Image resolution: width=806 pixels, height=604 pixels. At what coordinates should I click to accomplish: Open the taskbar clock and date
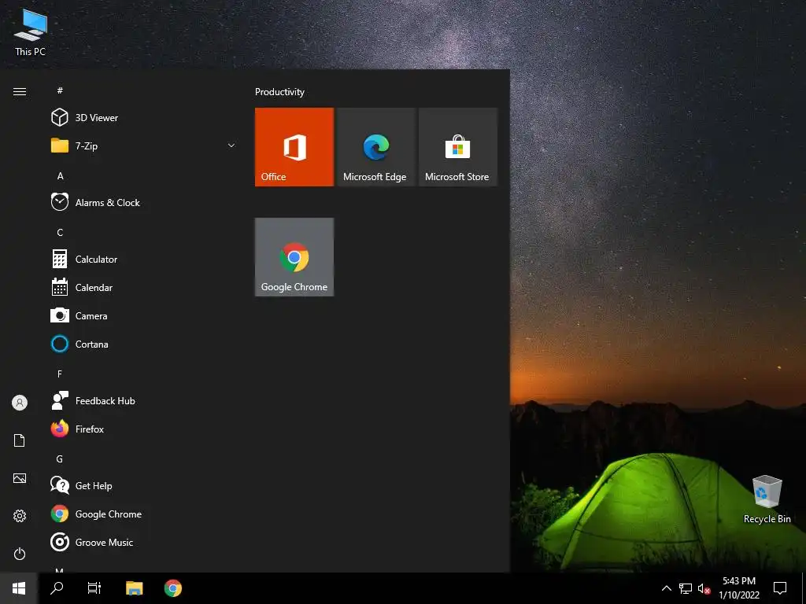pyautogui.click(x=738, y=588)
